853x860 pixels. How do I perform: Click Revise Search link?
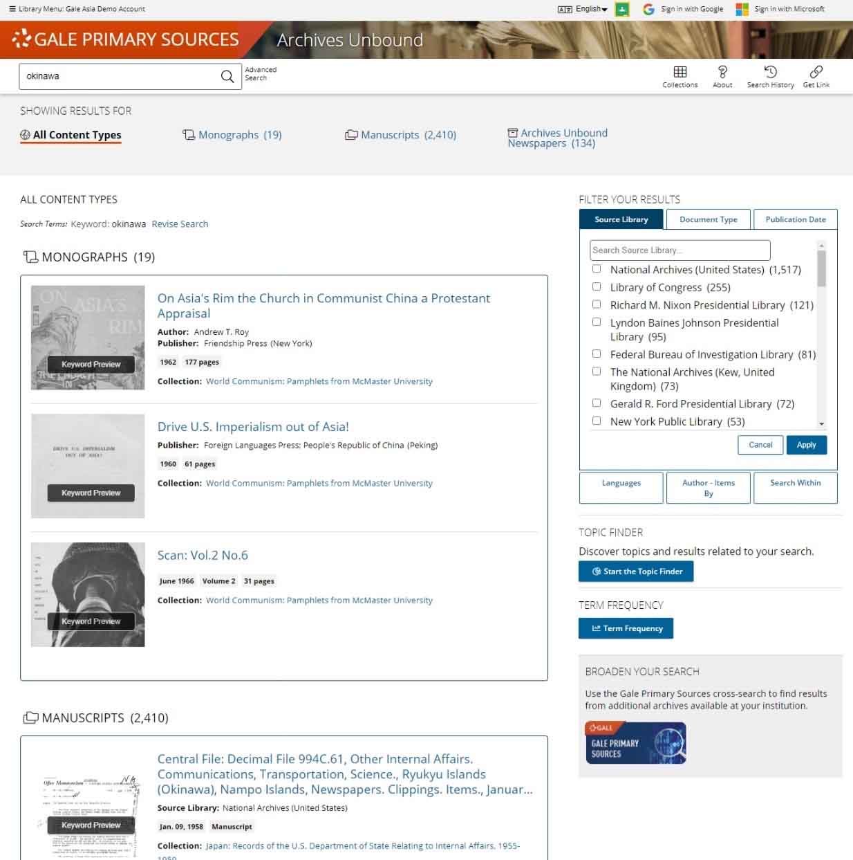point(180,224)
